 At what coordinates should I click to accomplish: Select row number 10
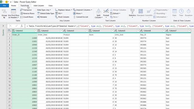9,65
